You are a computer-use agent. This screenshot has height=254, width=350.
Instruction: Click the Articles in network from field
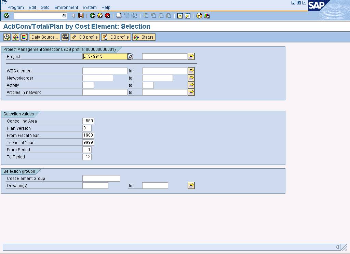point(105,92)
